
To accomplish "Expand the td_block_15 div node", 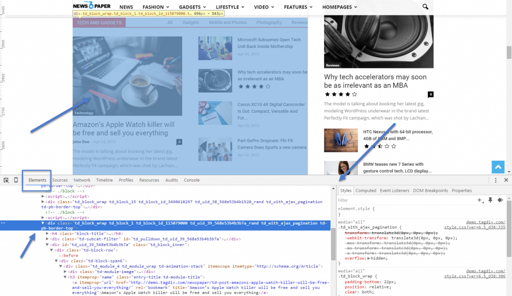I will click(43, 202).
